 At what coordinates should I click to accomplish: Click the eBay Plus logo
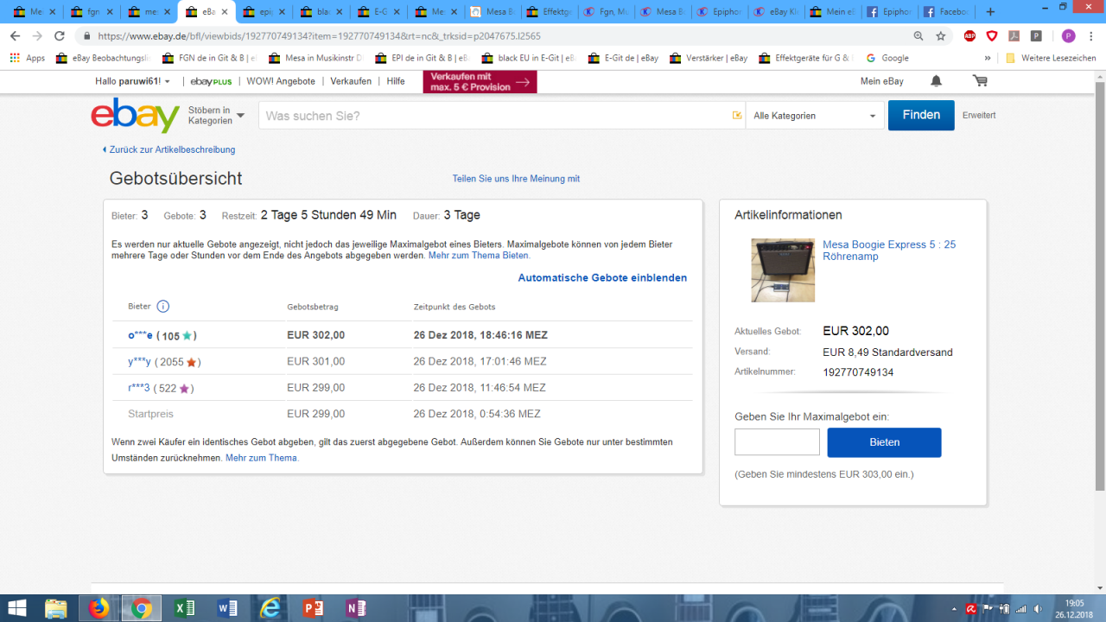(212, 81)
